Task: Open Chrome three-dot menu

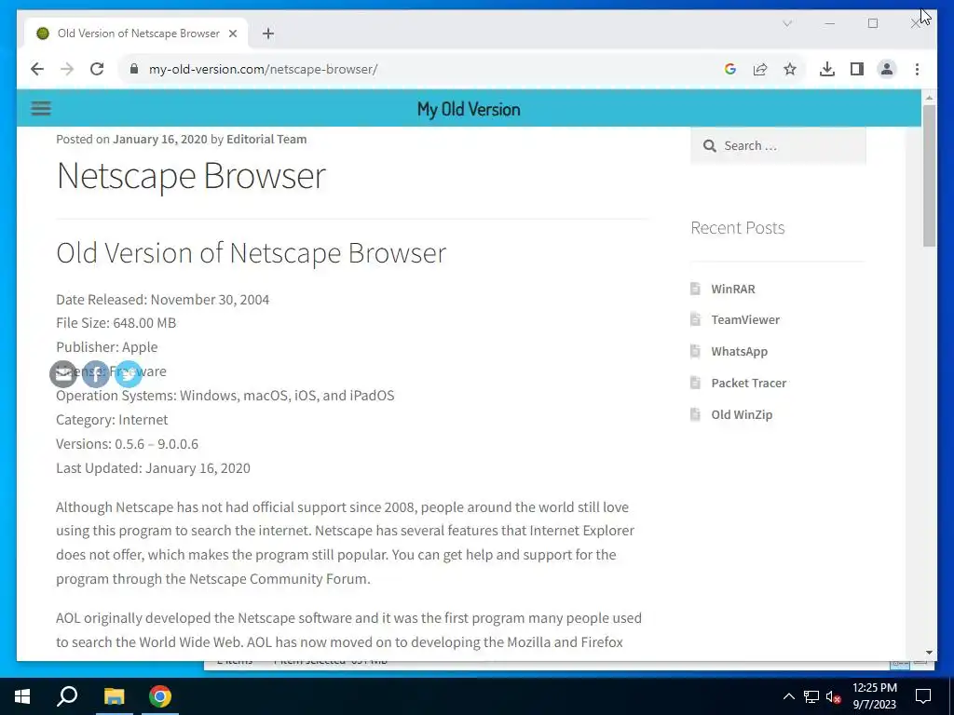Action: 917,69
